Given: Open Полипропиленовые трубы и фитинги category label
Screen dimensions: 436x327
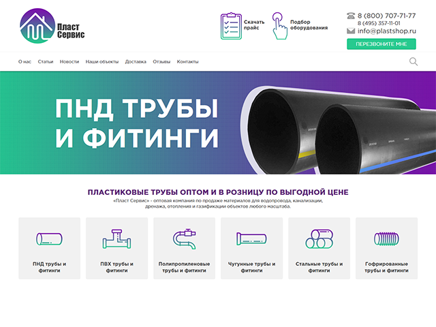Looking at the screenshot, I should (184, 267).
